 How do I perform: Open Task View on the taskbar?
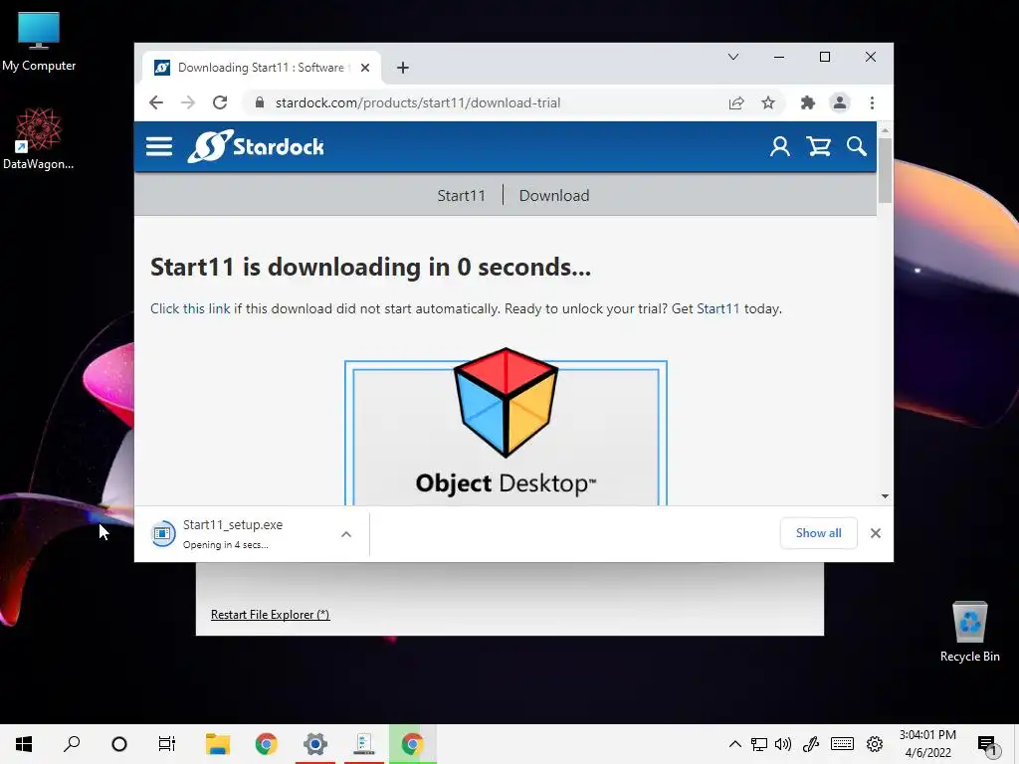point(167,744)
